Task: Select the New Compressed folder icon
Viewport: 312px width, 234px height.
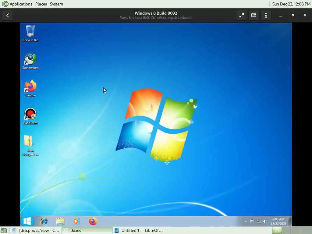Action: (30, 146)
